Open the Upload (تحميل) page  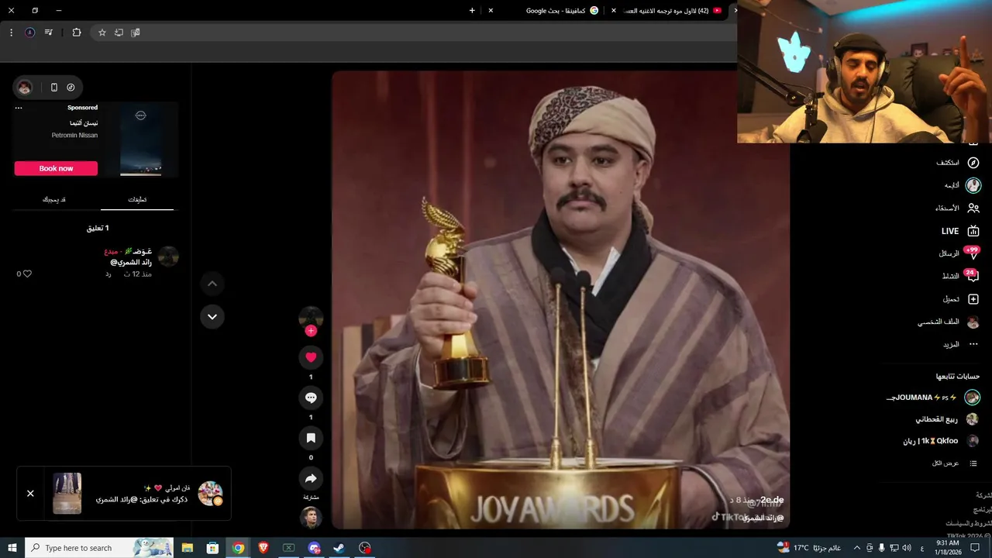click(x=960, y=299)
